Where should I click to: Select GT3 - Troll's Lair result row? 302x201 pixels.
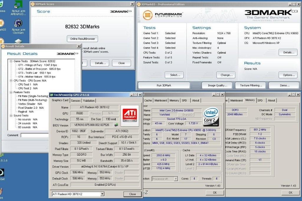click(x=35, y=73)
